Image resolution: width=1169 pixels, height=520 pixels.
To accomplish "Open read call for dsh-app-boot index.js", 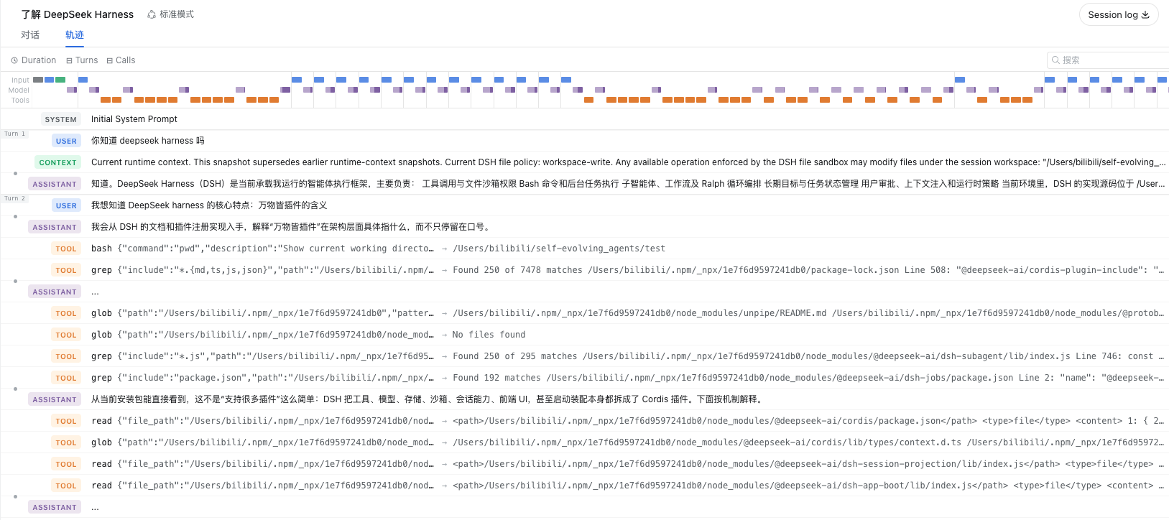I will point(584,486).
